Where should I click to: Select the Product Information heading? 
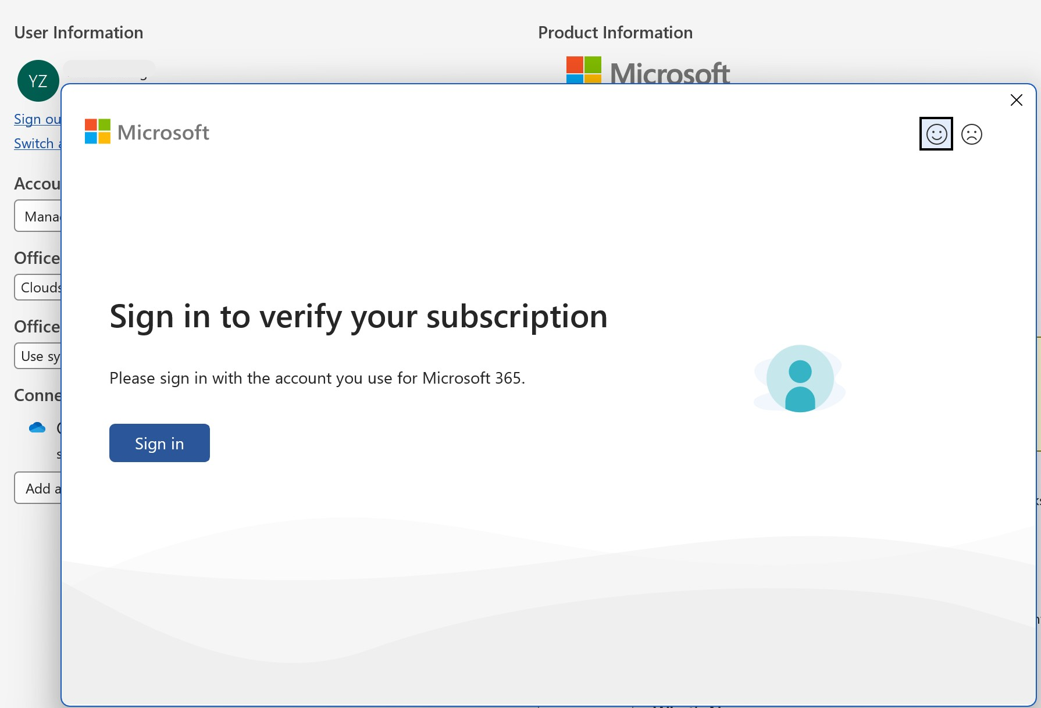(x=615, y=33)
